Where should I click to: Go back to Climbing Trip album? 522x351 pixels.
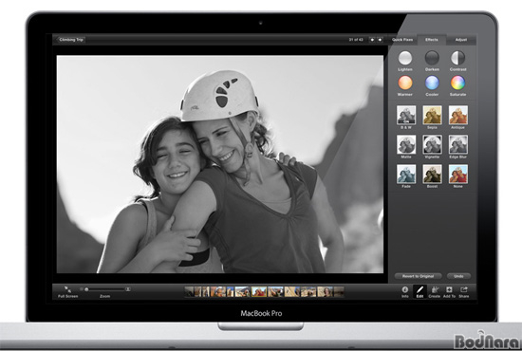coord(71,40)
